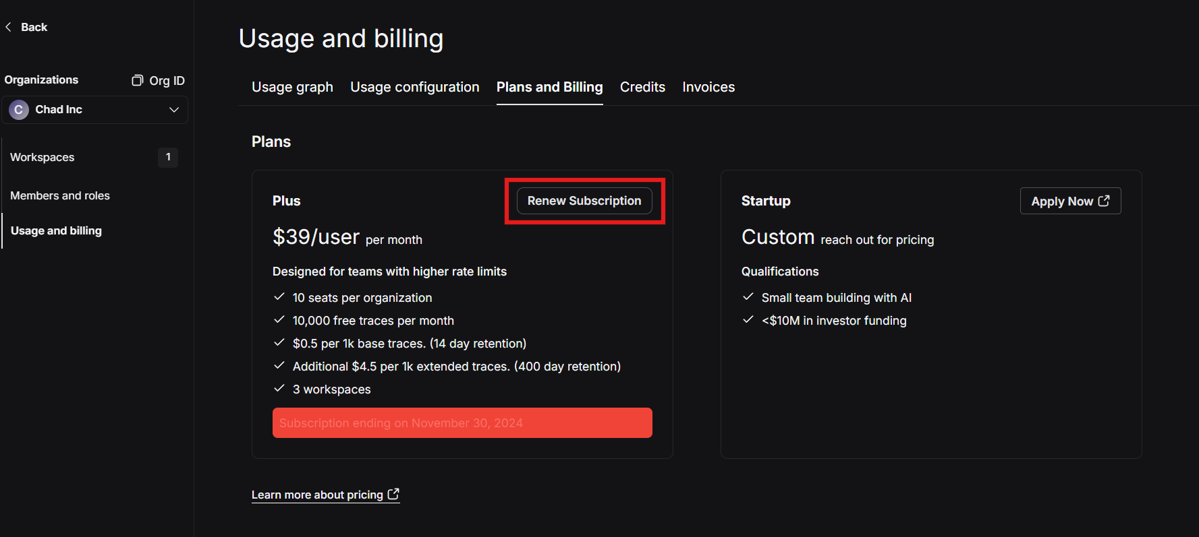Open the Invoices tab

coord(708,87)
